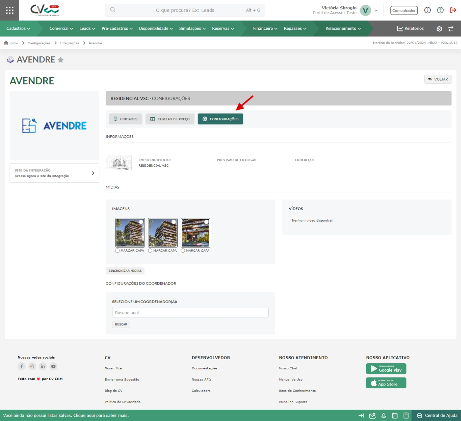Tick the selection circle on the first image thumbnail
This screenshot has height=421, width=461.
click(141, 222)
